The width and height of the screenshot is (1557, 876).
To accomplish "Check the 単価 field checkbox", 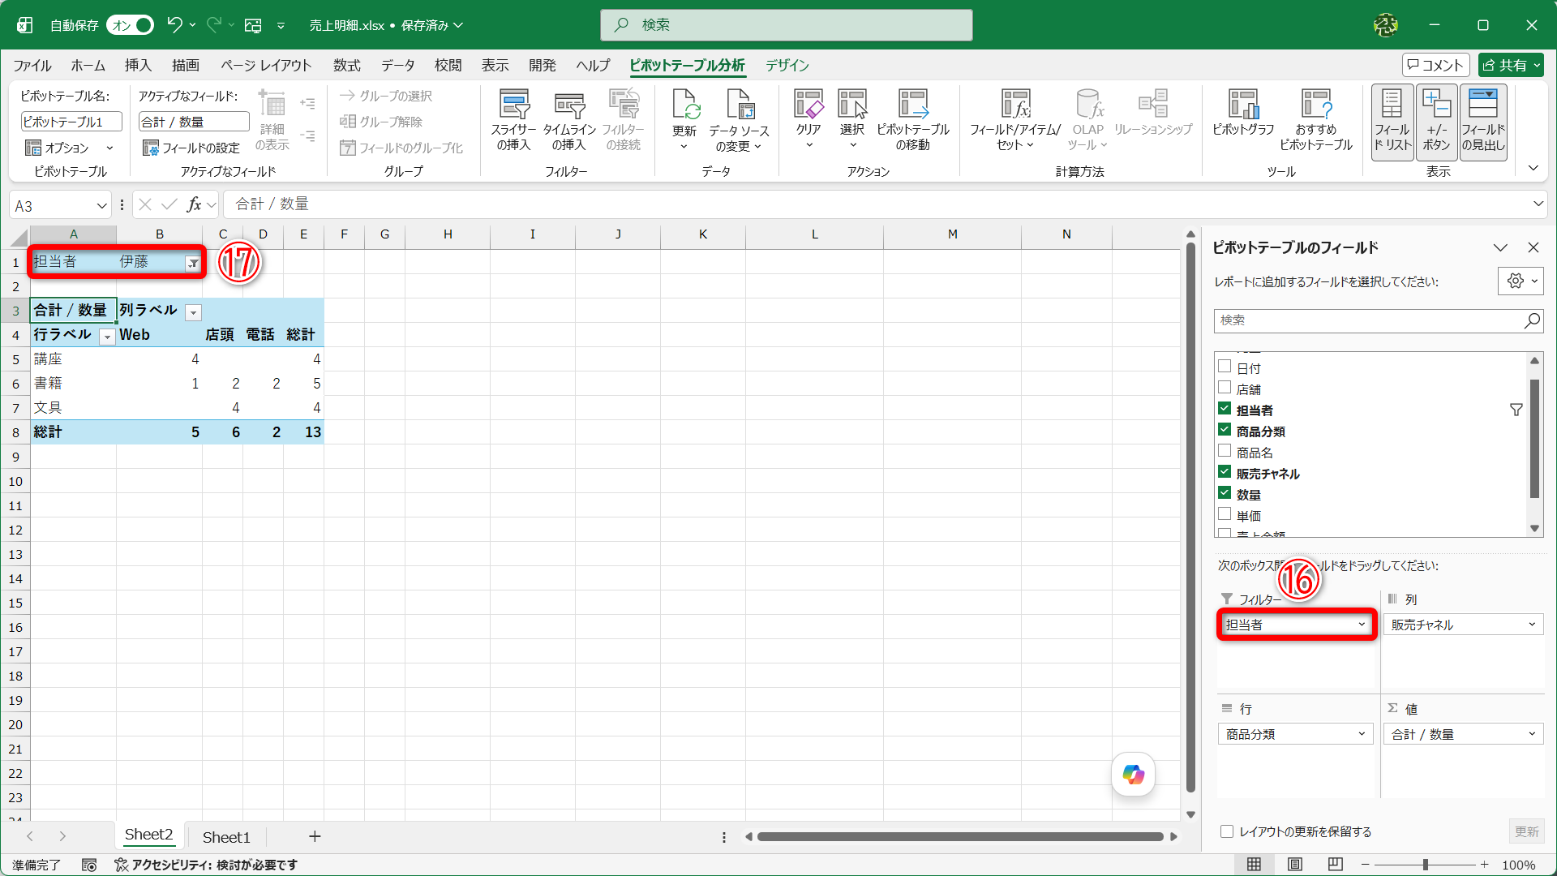I will tap(1225, 514).
